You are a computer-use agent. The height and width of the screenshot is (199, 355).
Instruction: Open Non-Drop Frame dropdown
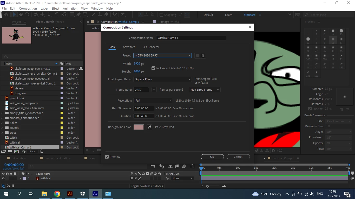205,90
